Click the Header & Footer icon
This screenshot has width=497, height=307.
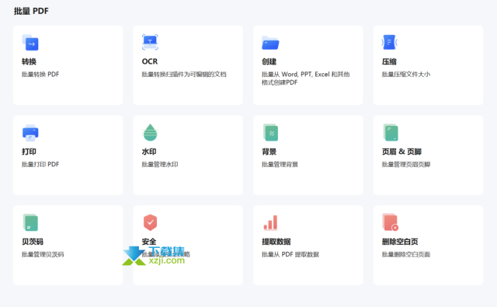tap(391, 132)
